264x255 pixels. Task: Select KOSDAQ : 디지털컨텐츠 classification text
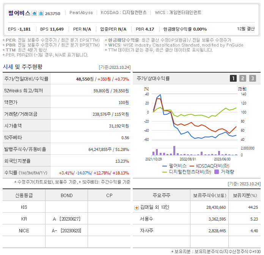[x=124, y=12]
